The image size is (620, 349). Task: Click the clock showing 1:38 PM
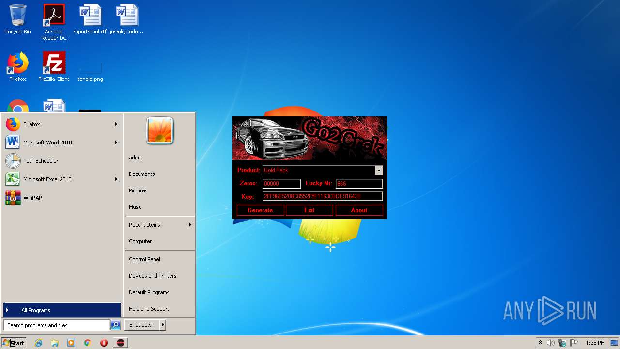coord(595,343)
